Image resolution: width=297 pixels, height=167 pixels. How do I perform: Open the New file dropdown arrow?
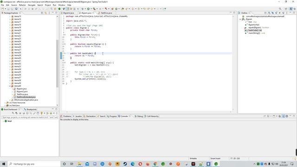click(5, 9)
